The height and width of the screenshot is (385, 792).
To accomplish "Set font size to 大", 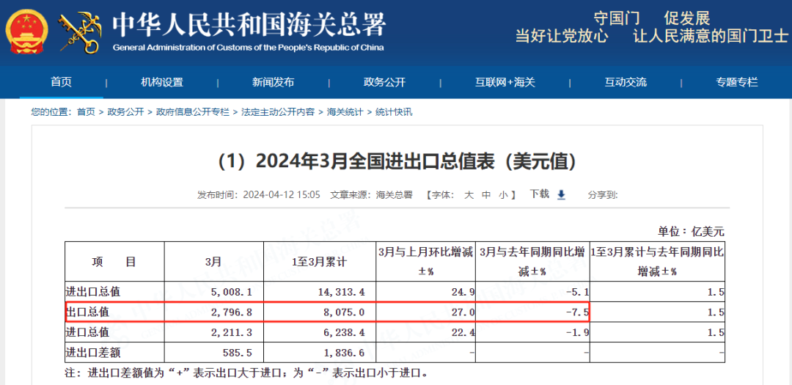I will [x=468, y=194].
